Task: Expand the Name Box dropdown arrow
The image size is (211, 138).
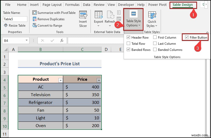Action: [27, 40]
